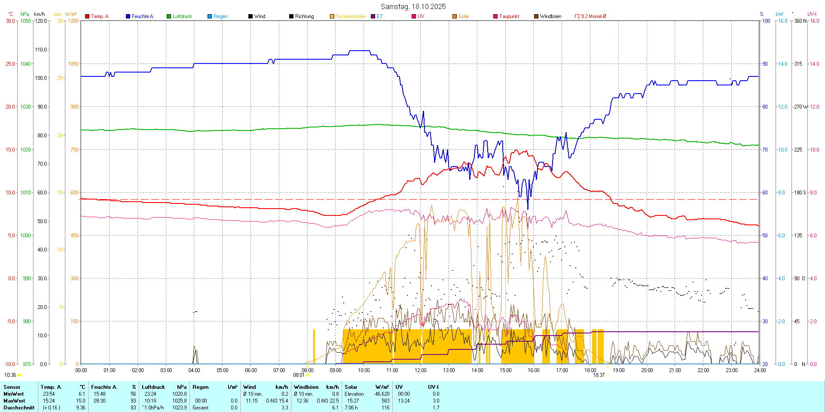Click the black Wind legend square
This screenshot has height=412, width=825.
(x=251, y=16)
